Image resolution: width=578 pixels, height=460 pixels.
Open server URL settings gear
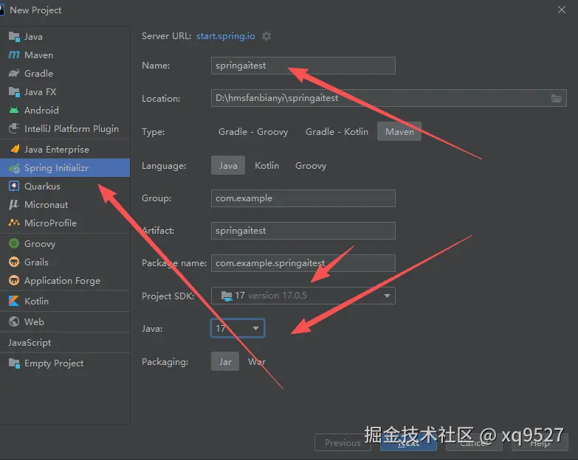point(266,36)
